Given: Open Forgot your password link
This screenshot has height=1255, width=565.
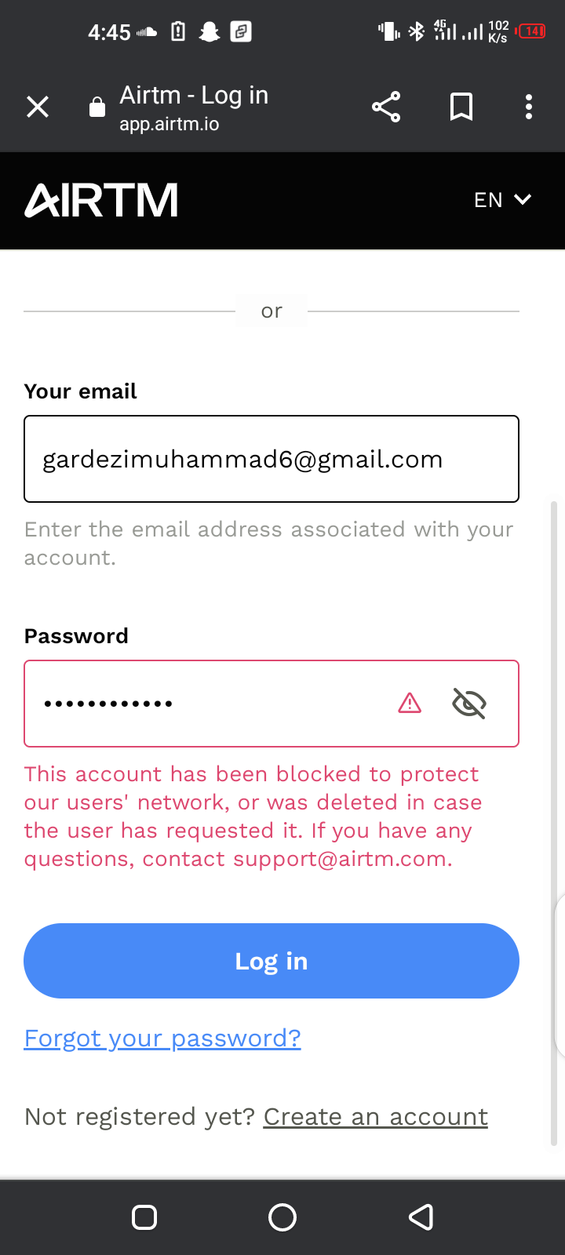Looking at the screenshot, I should pyautogui.click(x=162, y=1039).
